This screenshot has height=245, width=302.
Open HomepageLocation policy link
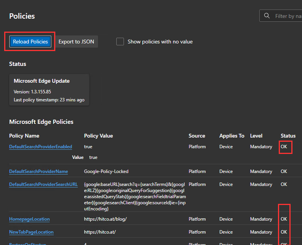(29, 219)
